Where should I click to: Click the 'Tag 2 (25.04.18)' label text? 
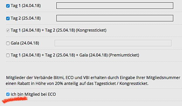(26, 18)
